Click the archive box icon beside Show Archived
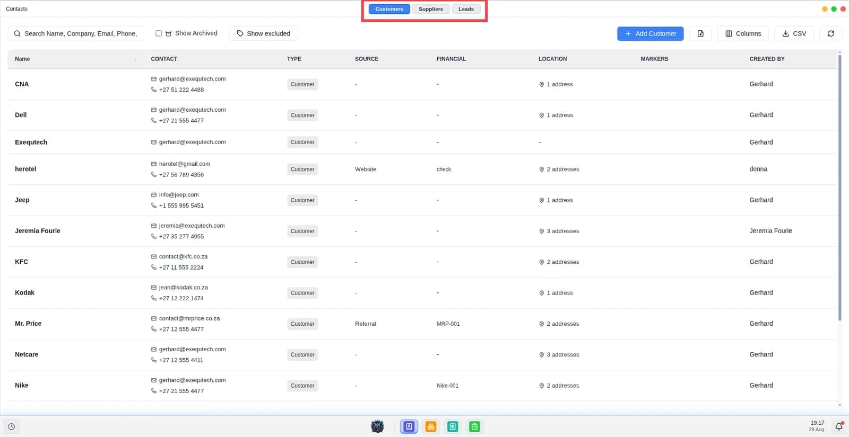 click(168, 33)
